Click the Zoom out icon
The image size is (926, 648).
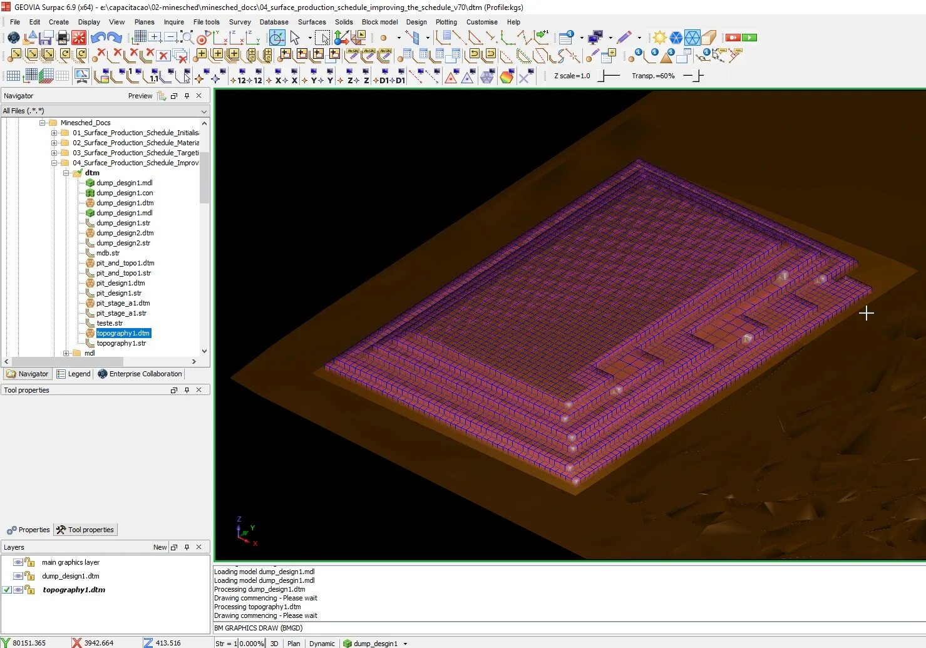click(x=170, y=38)
